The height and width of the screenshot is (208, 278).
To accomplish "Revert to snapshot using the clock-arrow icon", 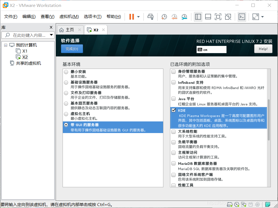I will click(x=174, y=17).
